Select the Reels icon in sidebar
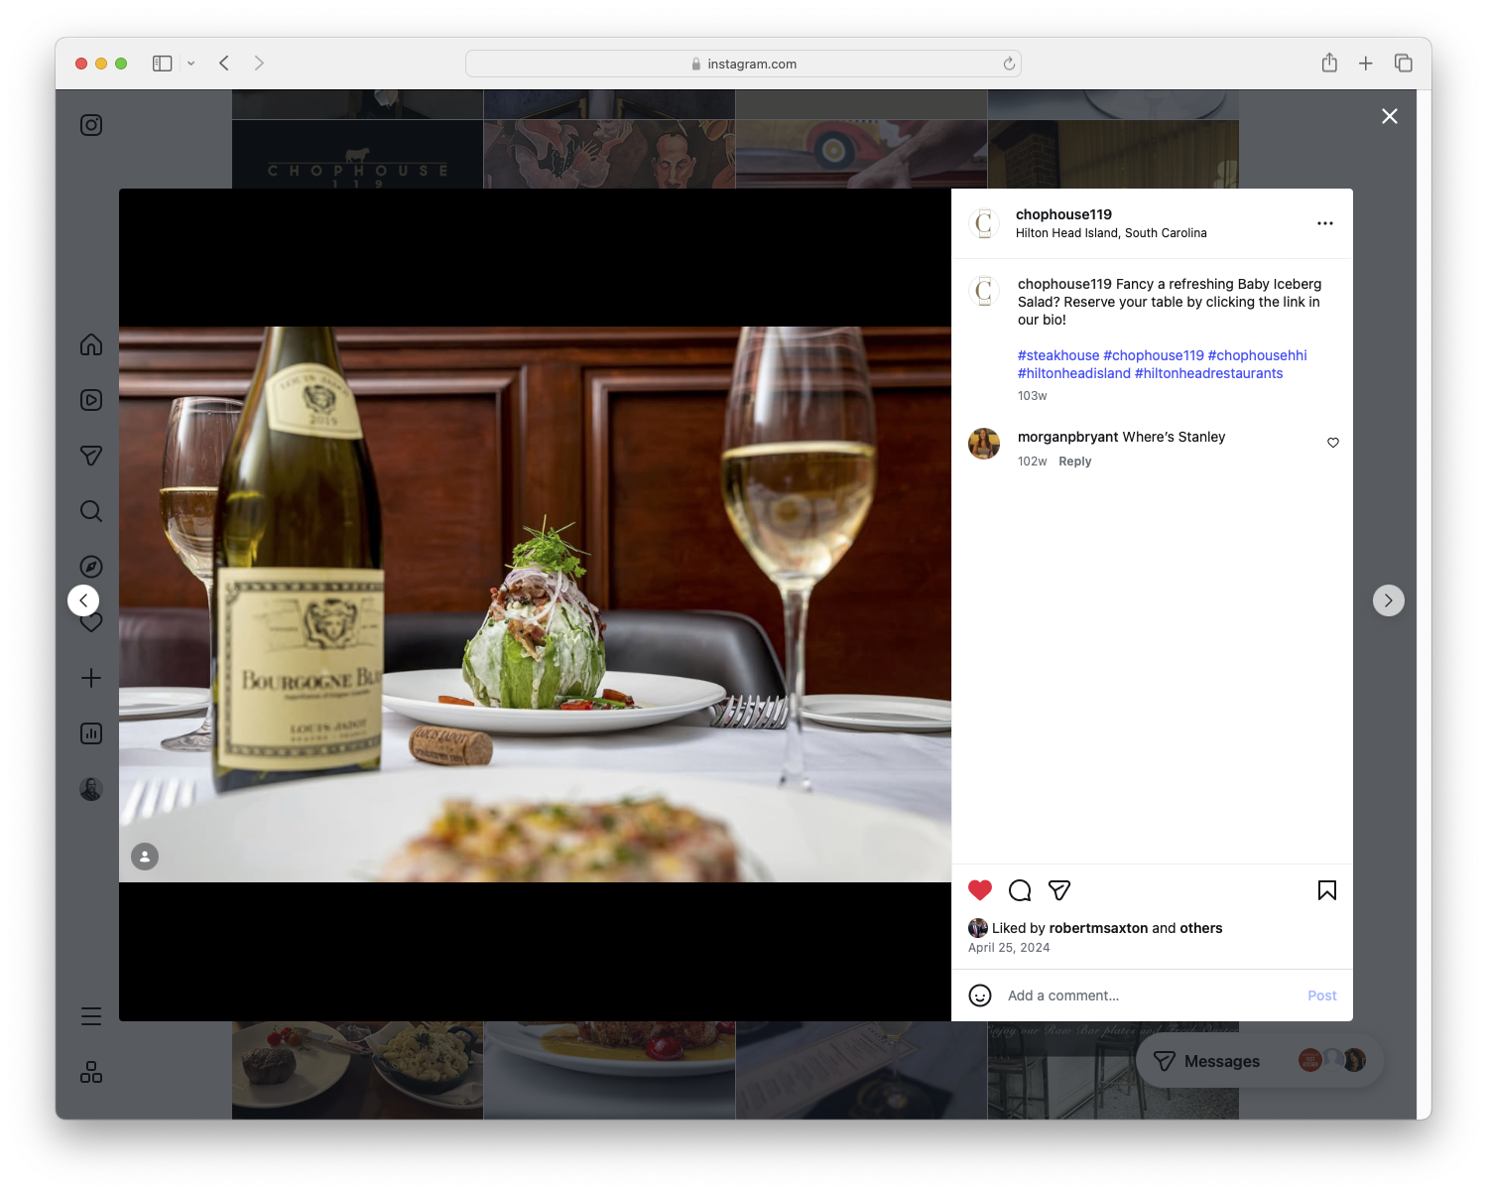The image size is (1487, 1193). (x=90, y=400)
